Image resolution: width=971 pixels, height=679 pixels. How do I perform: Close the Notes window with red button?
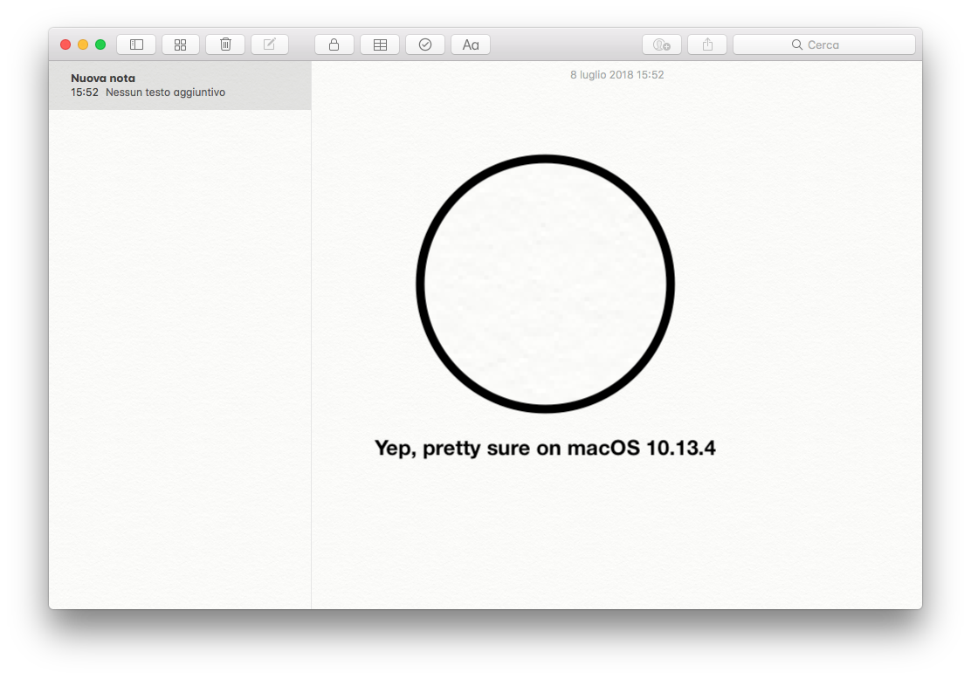coord(65,45)
